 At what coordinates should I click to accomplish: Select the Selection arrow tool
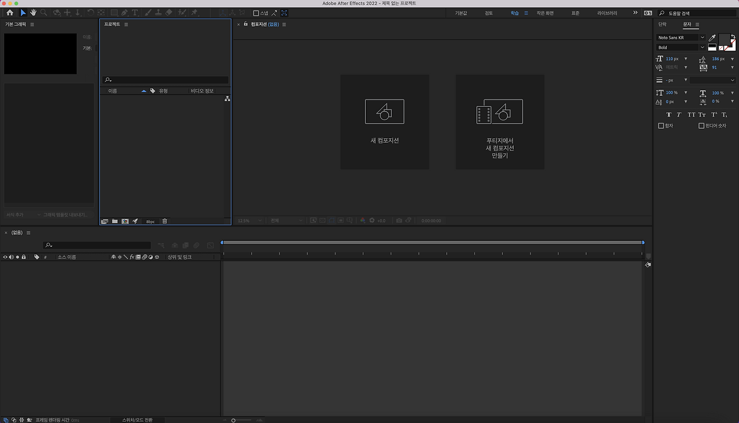pos(23,13)
